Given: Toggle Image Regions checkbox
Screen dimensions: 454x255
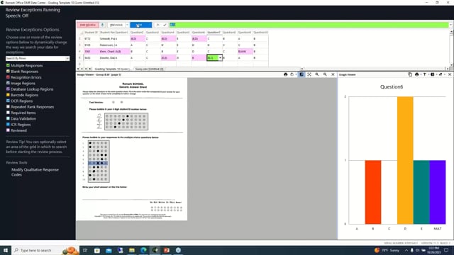Looking at the screenshot, I should (8, 83).
